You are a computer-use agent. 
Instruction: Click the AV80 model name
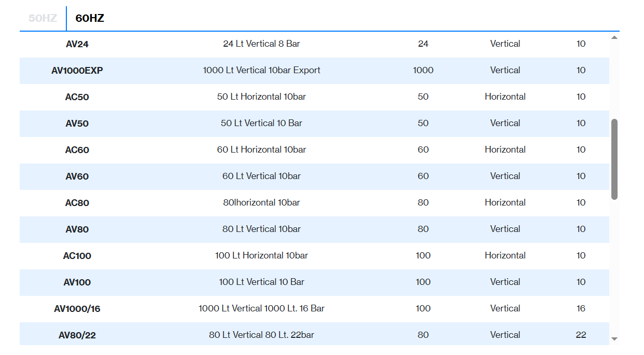pyautogui.click(x=77, y=229)
